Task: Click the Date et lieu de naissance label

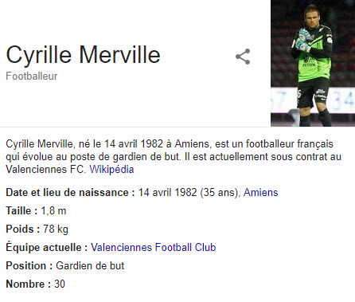Action: [70, 192]
